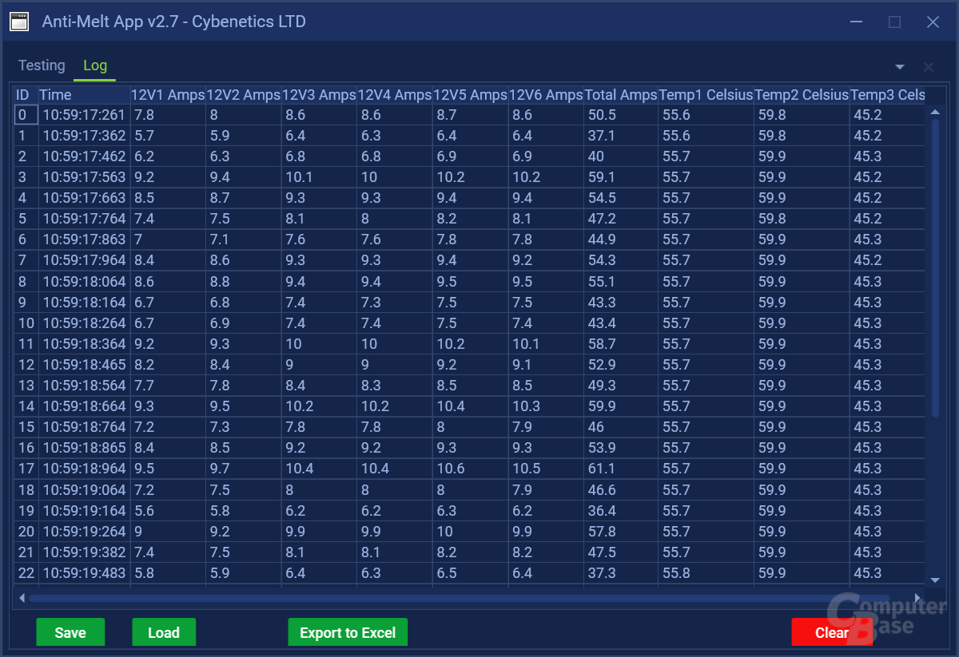Sort by the Time column header
The height and width of the screenshot is (657, 959).
[84, 94]
